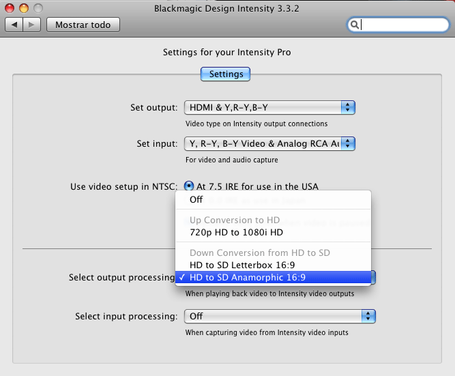The height and width of the screenshot is (376, 455).
Task: Pick HD to SD Letterbox 16:9
Action: tap(241, 265)
